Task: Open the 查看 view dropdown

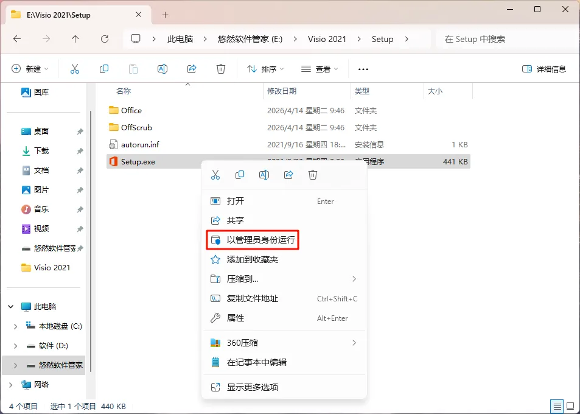Action: [x=320, y=69]
